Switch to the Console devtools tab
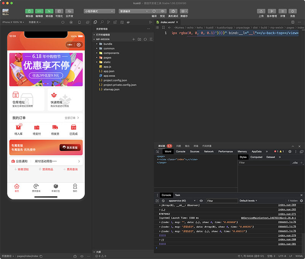 coord(180,151)
